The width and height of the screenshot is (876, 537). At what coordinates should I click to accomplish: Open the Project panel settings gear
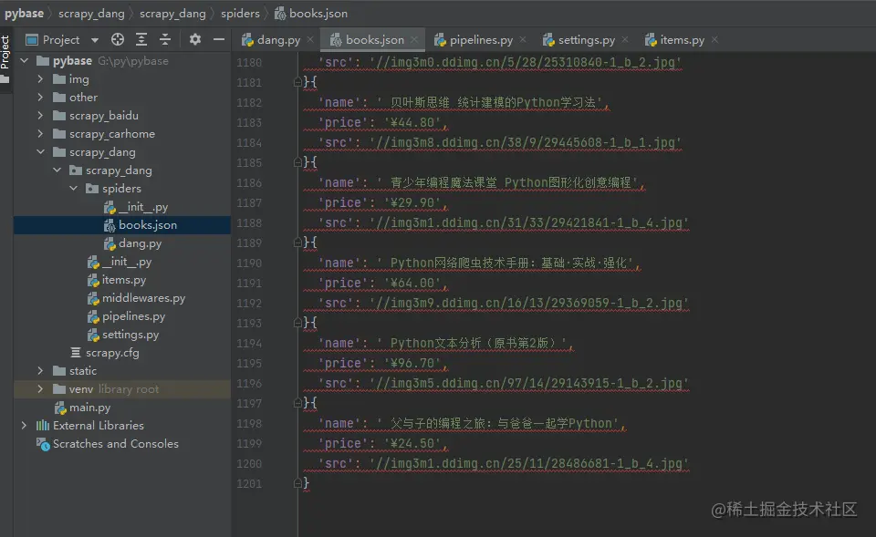point(195,39)
